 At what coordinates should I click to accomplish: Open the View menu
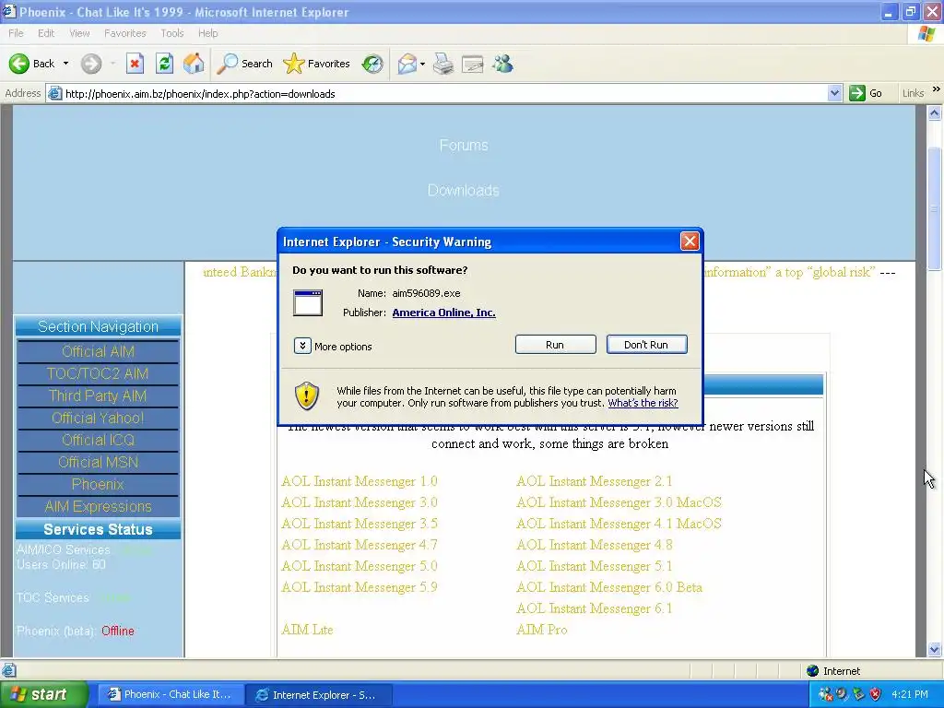[79, 33]
